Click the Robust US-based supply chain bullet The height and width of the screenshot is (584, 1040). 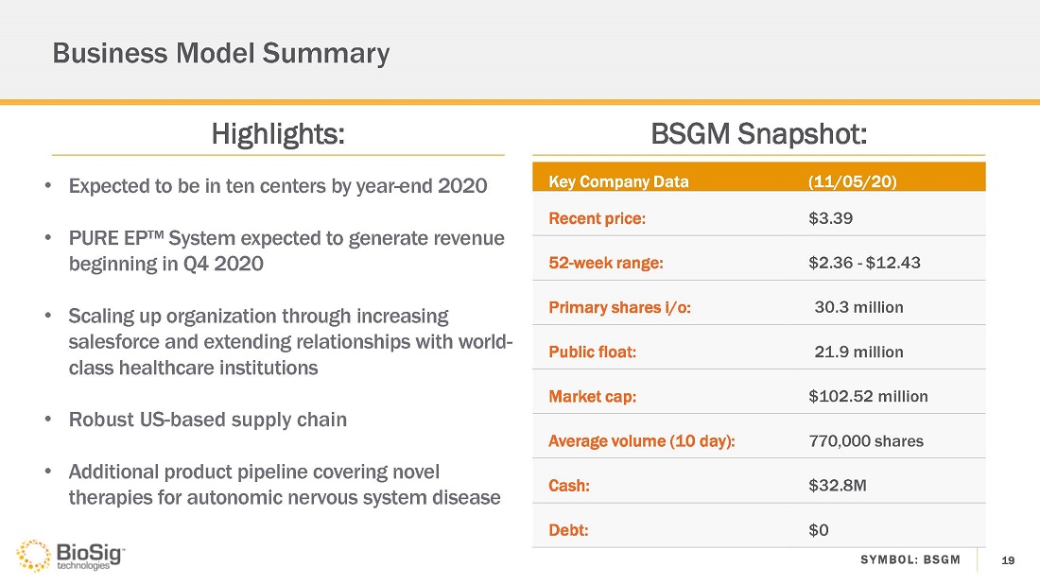coord(208,420)
